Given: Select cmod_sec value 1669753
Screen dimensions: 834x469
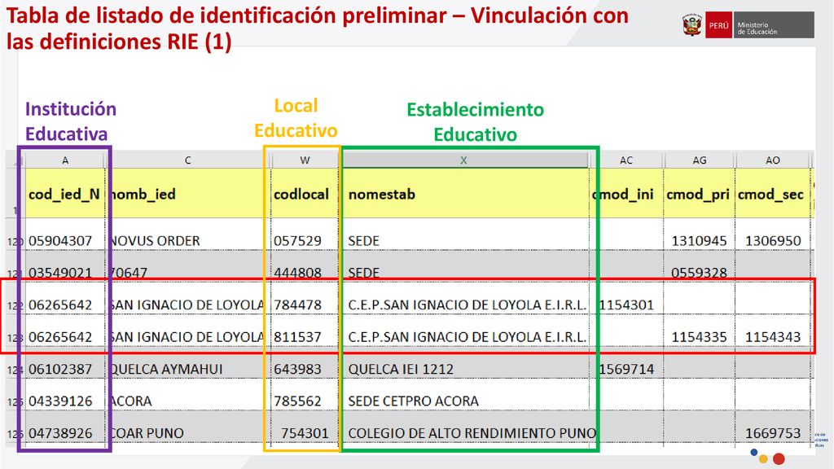Looking at the screenshot, I should [x=772, y=427].
